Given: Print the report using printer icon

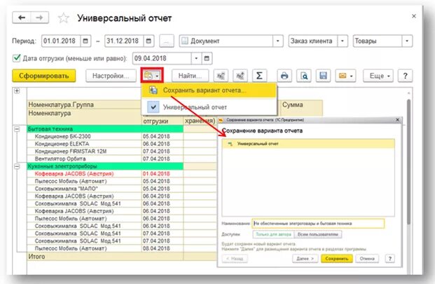Looking at the screenshot, I should [x=284, y=76].
